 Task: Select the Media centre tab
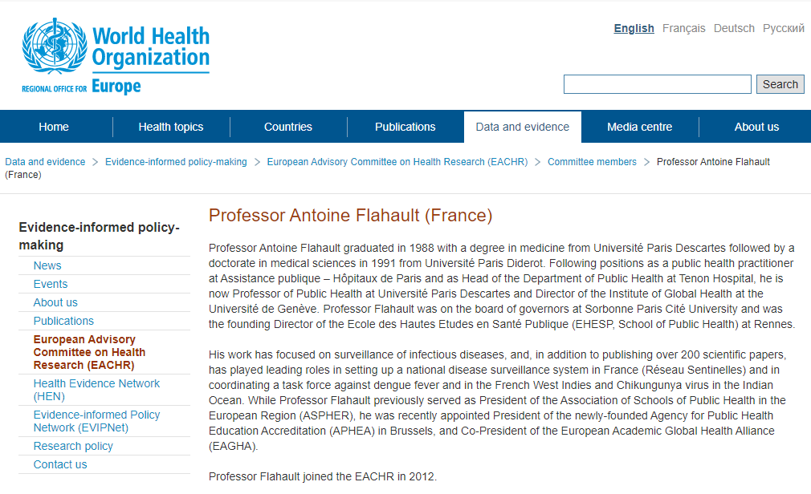[x=640, y=128]
